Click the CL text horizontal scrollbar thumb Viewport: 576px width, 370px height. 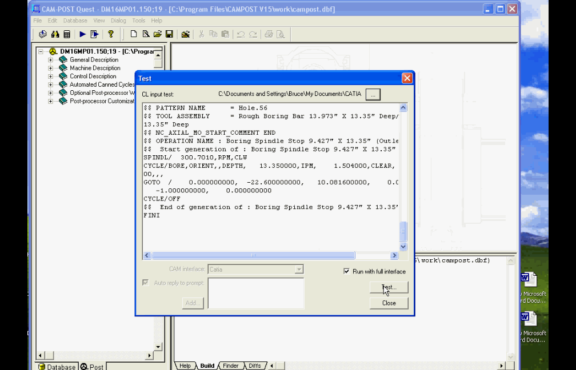[253, 255]
